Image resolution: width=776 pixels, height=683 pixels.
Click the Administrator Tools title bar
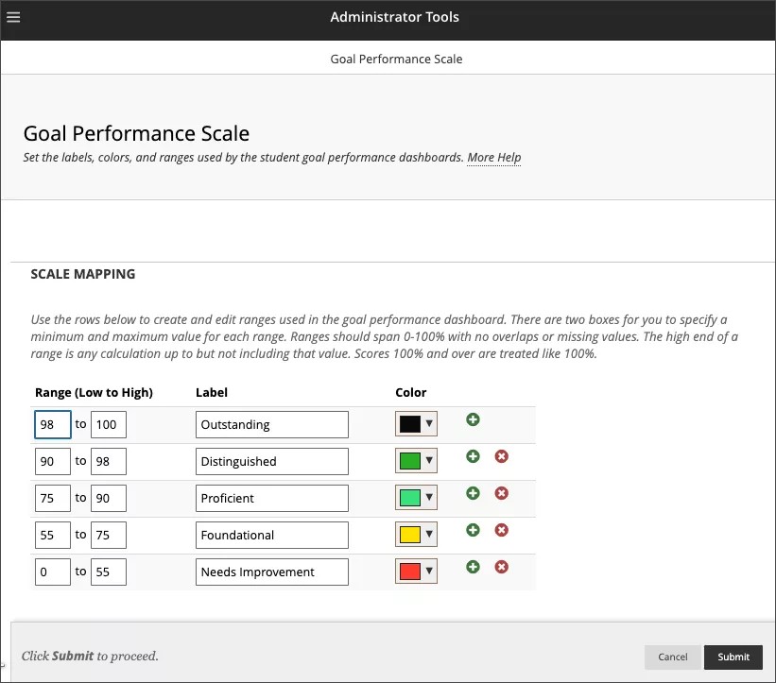pos(394,16)
